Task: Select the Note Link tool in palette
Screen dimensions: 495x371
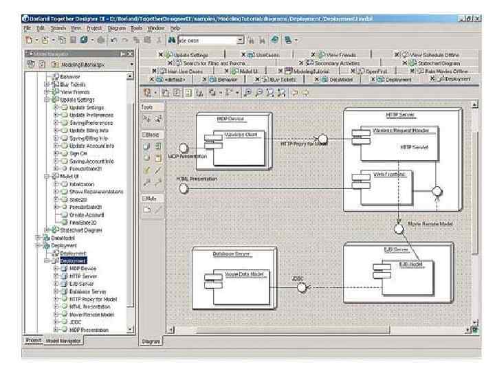Action: (158, 210)
